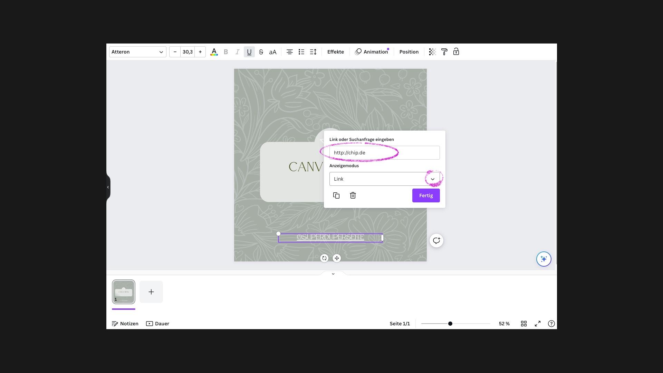This screenshot has height=373, width=663.
Task: Toggle bold formatting
Action: pos(226,52)
